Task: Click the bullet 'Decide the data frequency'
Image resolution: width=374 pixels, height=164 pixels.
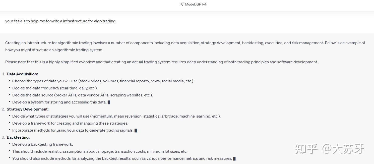Action: (55, 88)
